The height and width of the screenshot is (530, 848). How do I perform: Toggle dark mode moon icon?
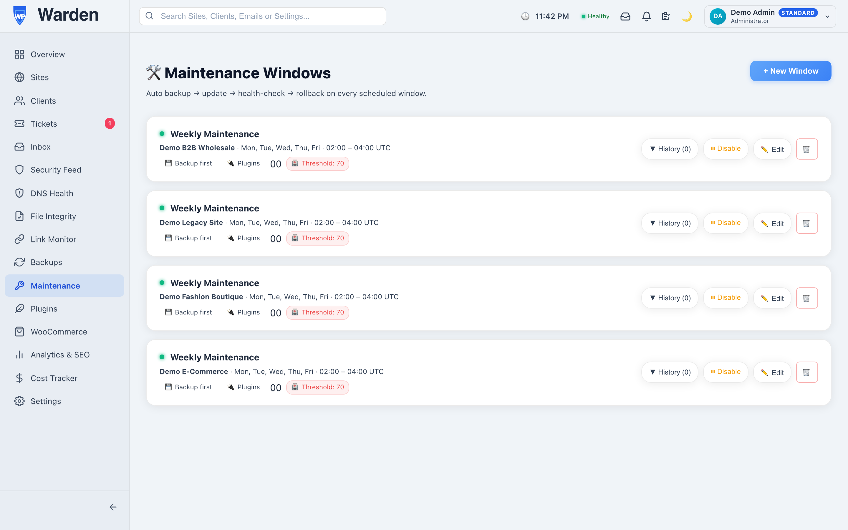coord(687,16)
